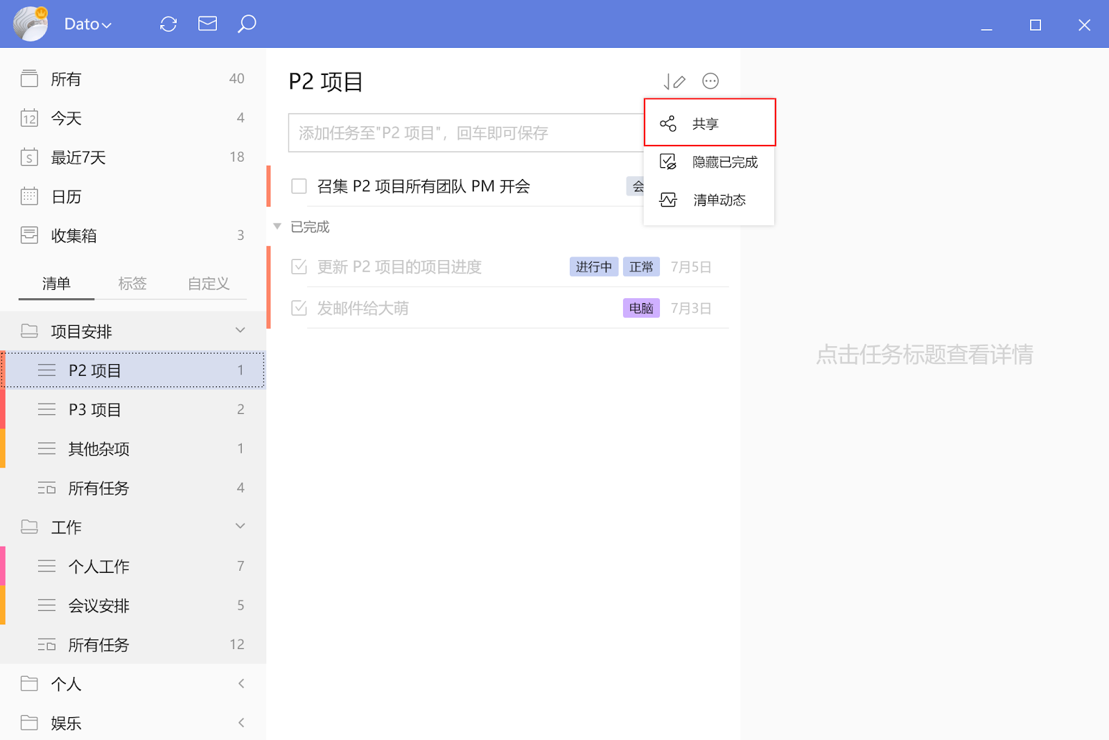
Task: Collapse the 项目安排 folder chevron
Action: (241, 331)
